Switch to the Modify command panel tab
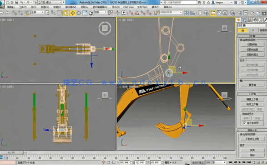 point(244,20)
